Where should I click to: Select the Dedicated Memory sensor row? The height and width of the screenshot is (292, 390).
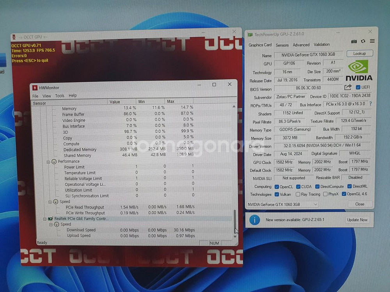click(128, 149)
